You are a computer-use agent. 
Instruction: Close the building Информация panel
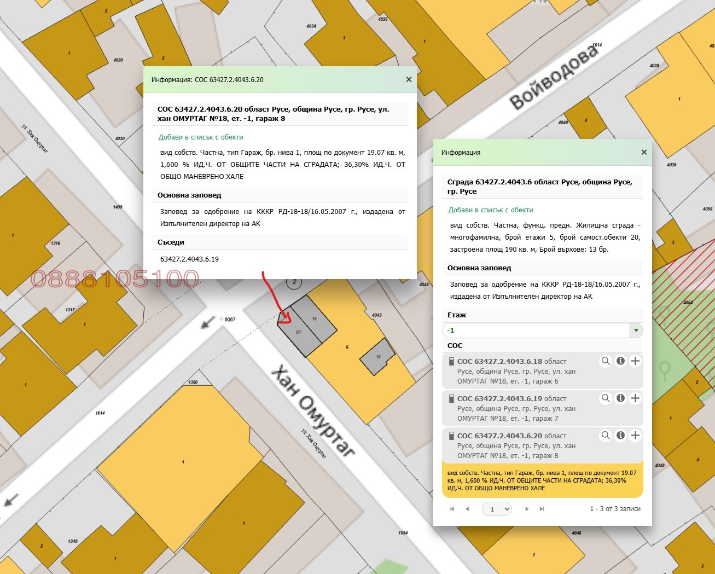pyautogui.click(x=644, y=152)
